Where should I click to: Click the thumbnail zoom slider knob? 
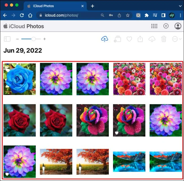33,39
